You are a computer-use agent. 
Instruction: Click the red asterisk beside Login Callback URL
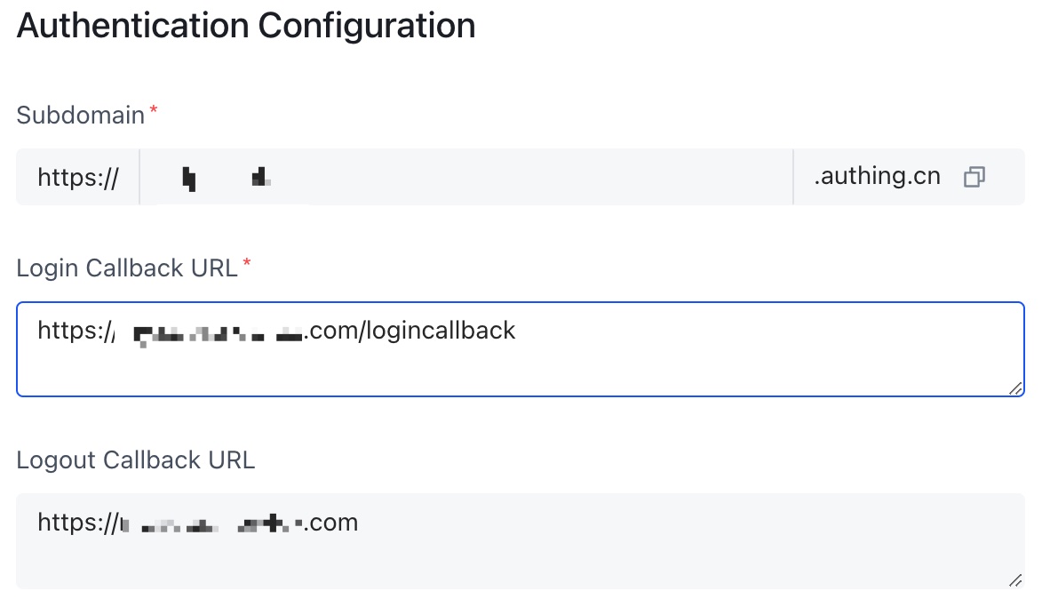tap(246, 261)
